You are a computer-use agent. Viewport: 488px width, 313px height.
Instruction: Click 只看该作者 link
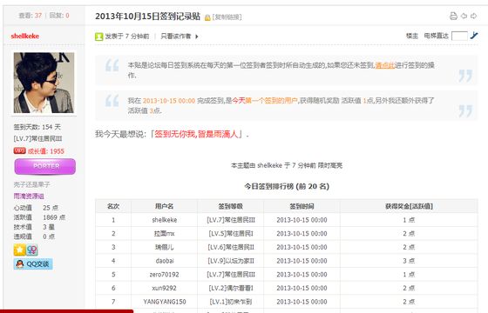click(x=176, y=37)
